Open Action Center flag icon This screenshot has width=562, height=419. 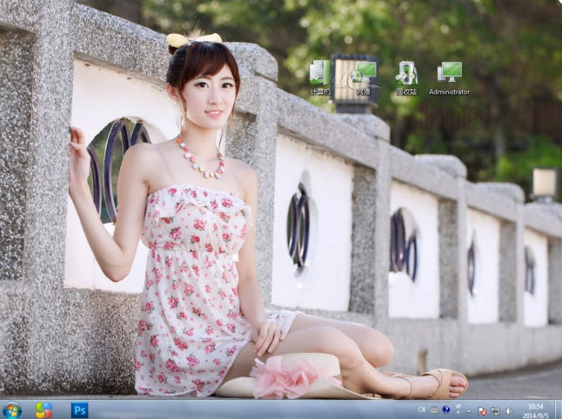[482, 411]
